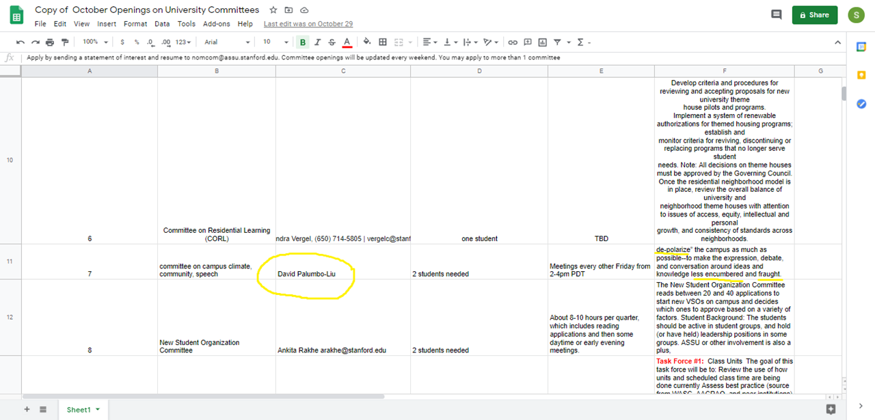Add a new sheet with plus
The width and height of the screenshot is (875, 420).
point(27,409)
